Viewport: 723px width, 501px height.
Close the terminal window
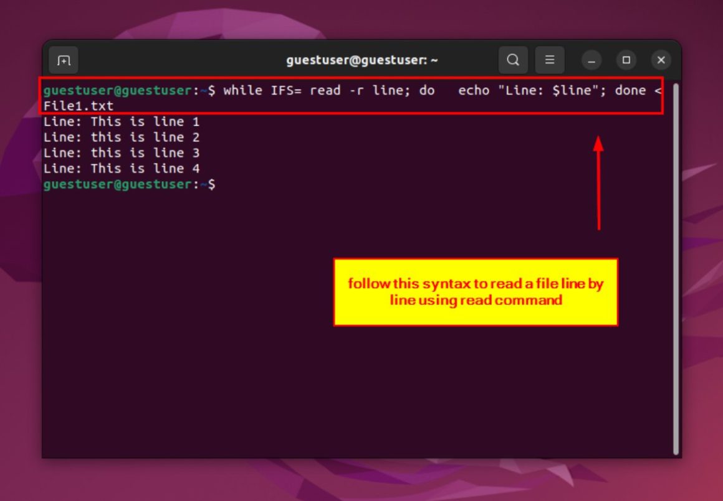pyautogui.click(x=661, y=60)
